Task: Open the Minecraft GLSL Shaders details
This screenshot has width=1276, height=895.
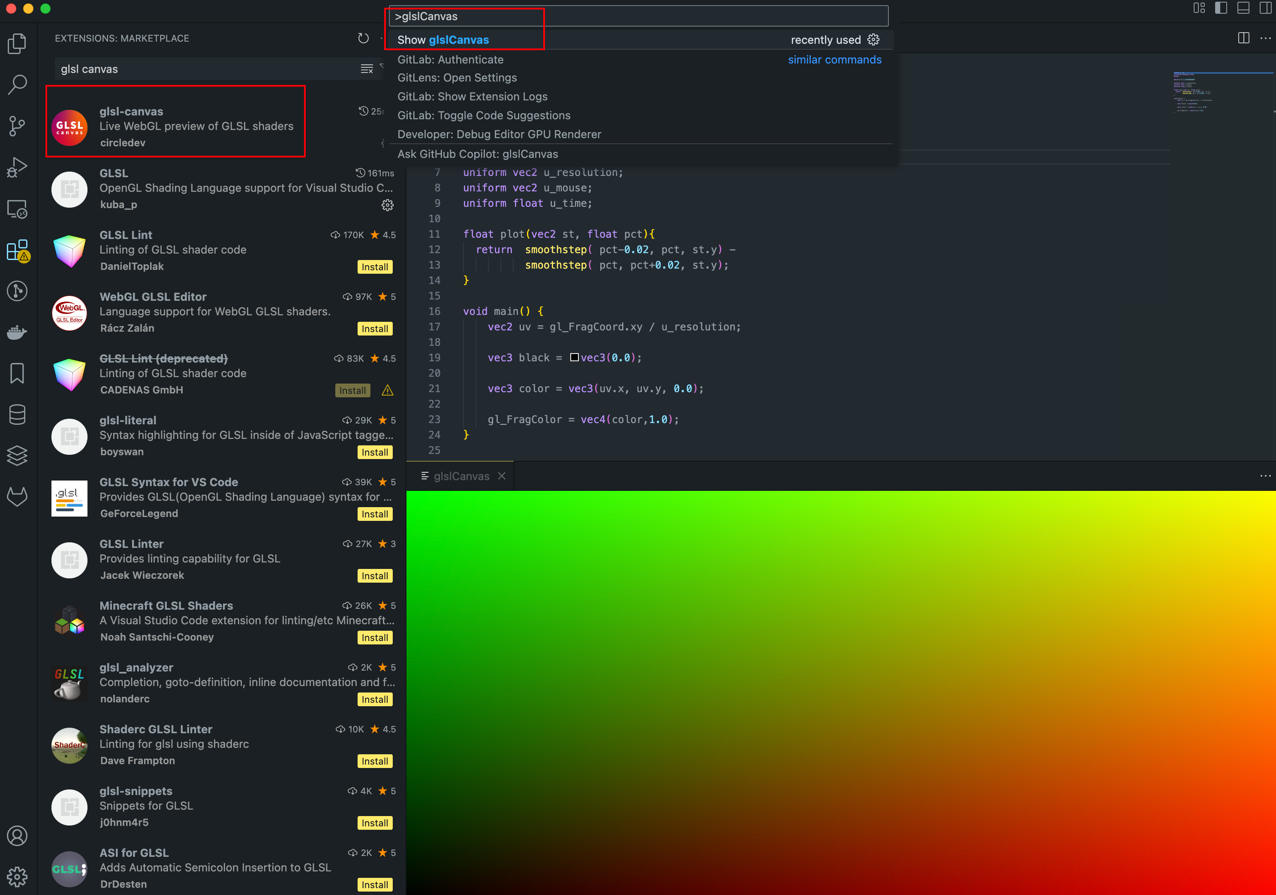Action: (222, 621)
